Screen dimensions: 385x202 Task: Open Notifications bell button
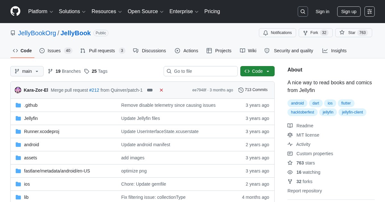pyautogui.click(x=278, y=33)
